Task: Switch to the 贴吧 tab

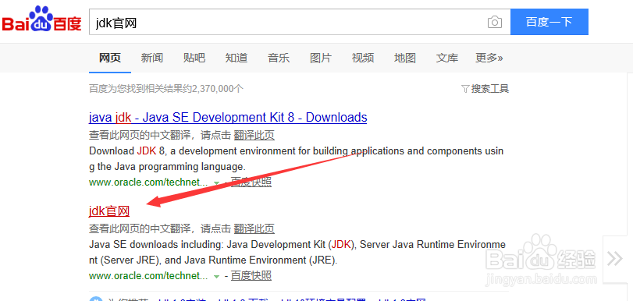Action: point(194,58)
